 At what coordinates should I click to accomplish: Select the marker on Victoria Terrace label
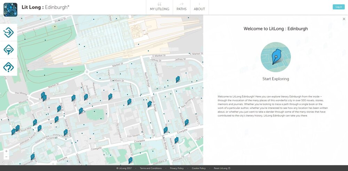[65, 133]
